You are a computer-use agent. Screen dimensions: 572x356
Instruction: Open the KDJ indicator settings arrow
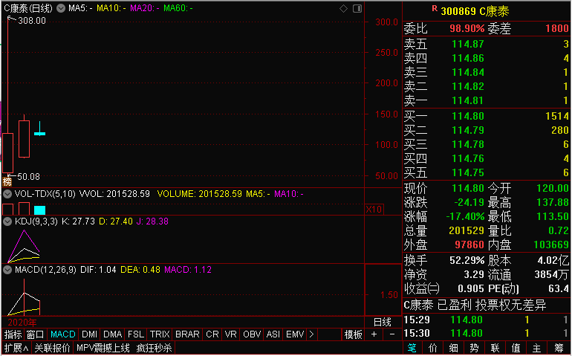[7, 221]
